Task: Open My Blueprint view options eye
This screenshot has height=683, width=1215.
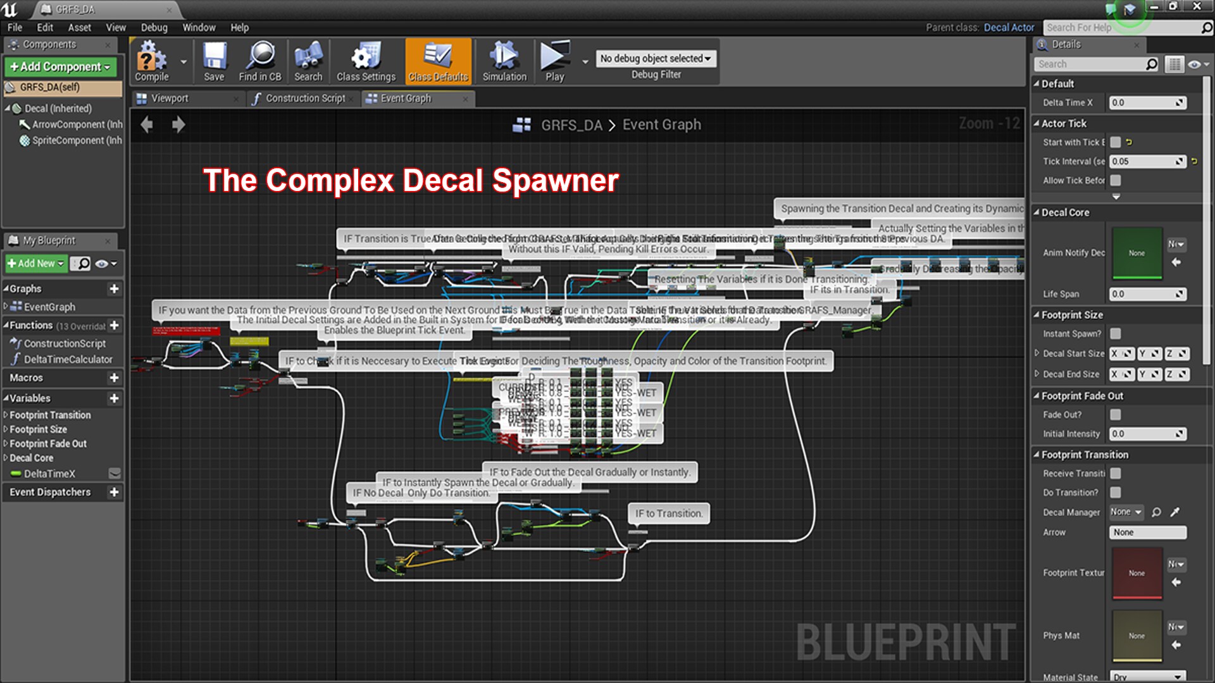Action: [105, 264]
